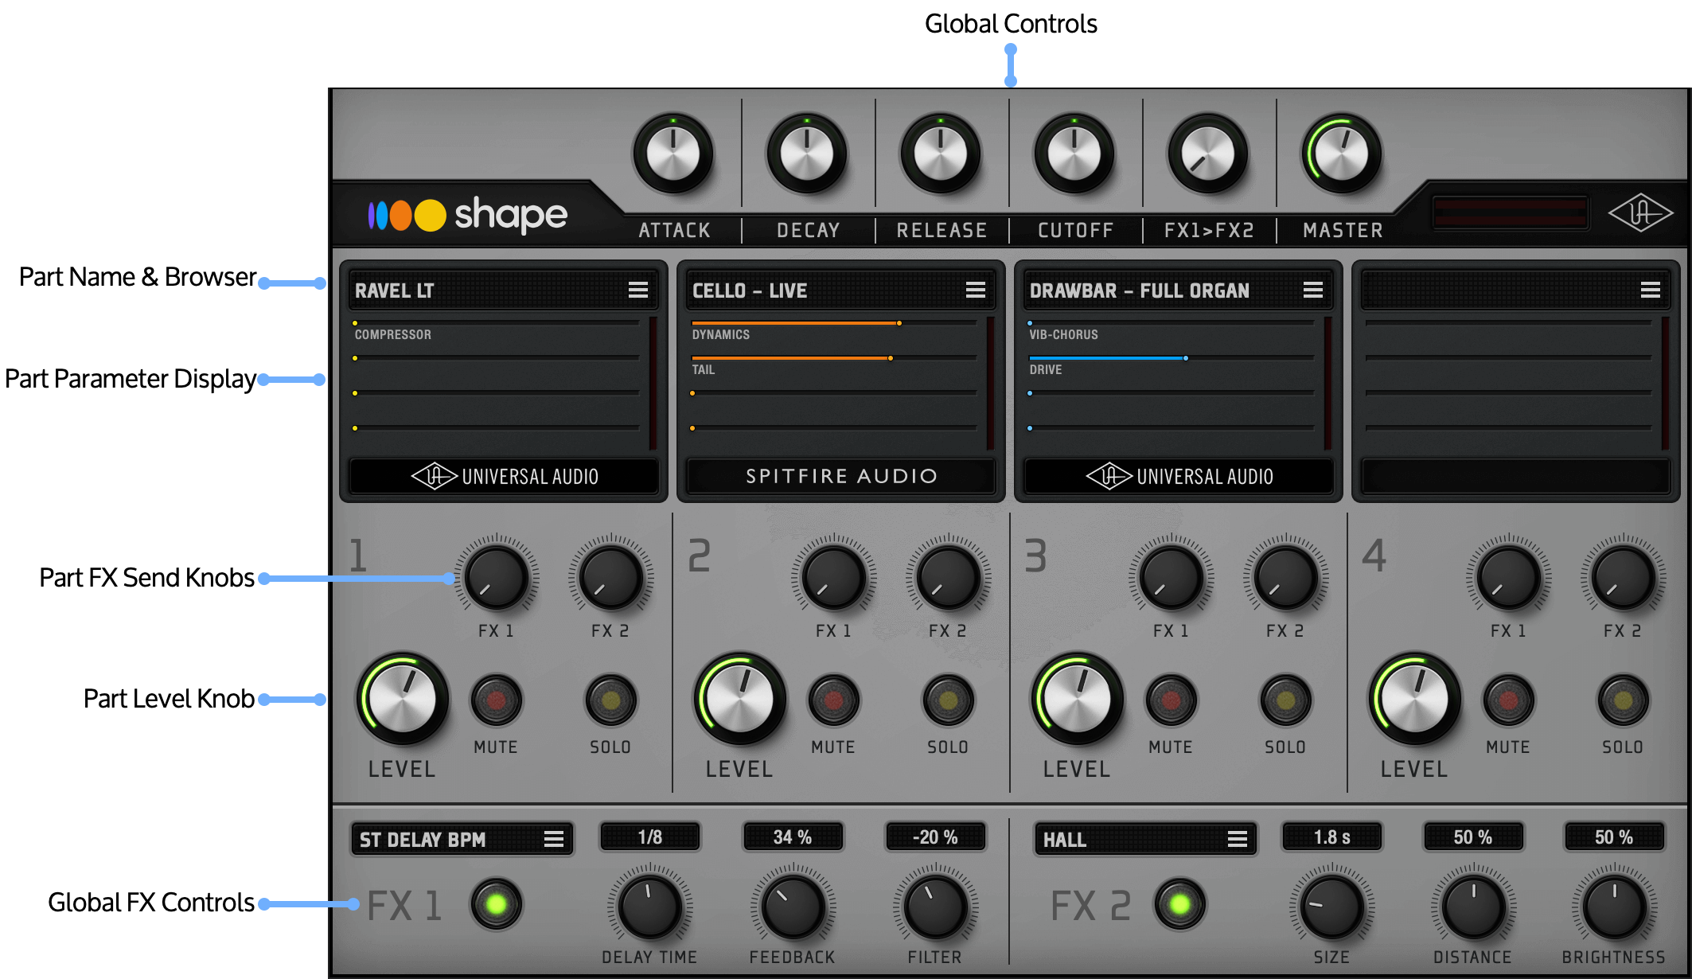Click the MASTER volume knob

click(x=1342, y=154)
